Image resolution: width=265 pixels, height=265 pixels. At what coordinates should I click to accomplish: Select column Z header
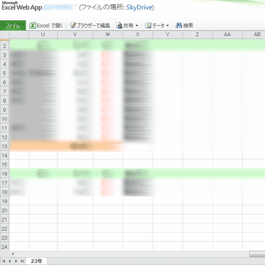197,35
